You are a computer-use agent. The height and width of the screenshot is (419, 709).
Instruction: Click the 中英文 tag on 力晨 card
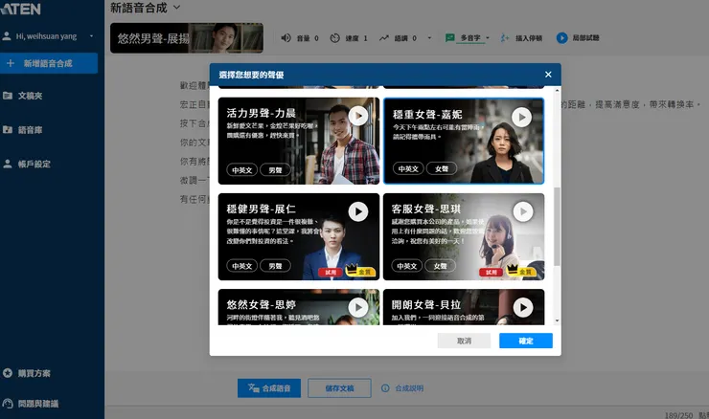point(241,170)
